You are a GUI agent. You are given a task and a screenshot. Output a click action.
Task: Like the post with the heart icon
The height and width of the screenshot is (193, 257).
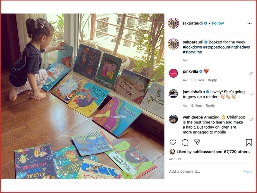173,142
